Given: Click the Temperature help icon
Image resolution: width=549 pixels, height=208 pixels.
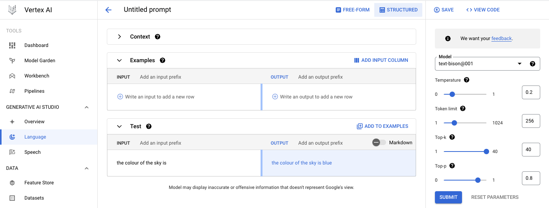Looking at the screenshot, I should [x=467, y=80].
